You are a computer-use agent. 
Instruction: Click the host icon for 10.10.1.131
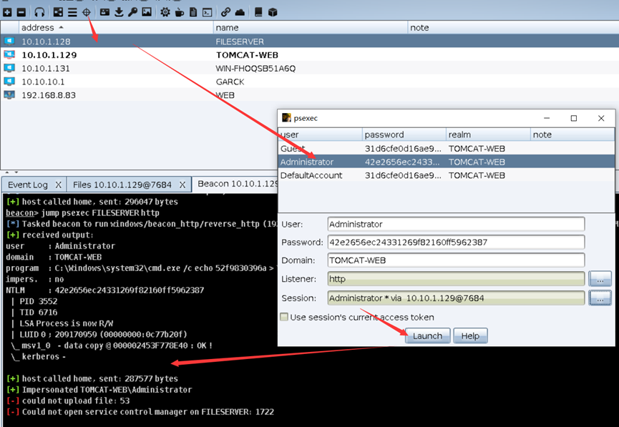(9, 68)
